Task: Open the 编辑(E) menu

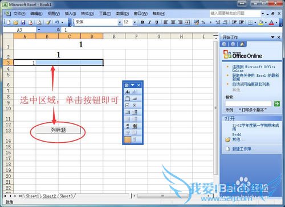Action: click(x=36, y=14)
